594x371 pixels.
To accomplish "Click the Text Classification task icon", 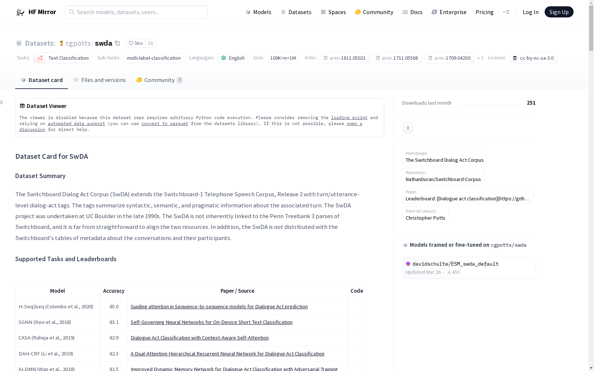I will pos(40,58).
